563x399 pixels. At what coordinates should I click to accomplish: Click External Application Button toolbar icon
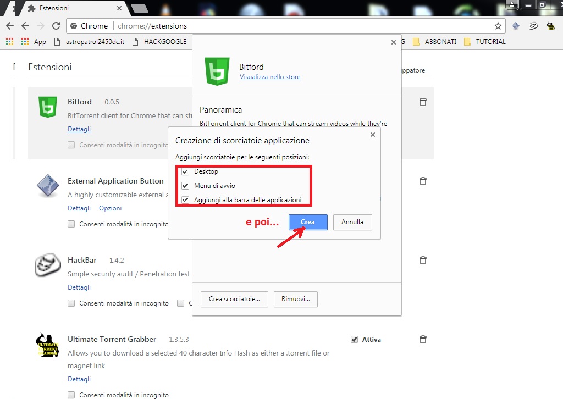pos(516,26)
